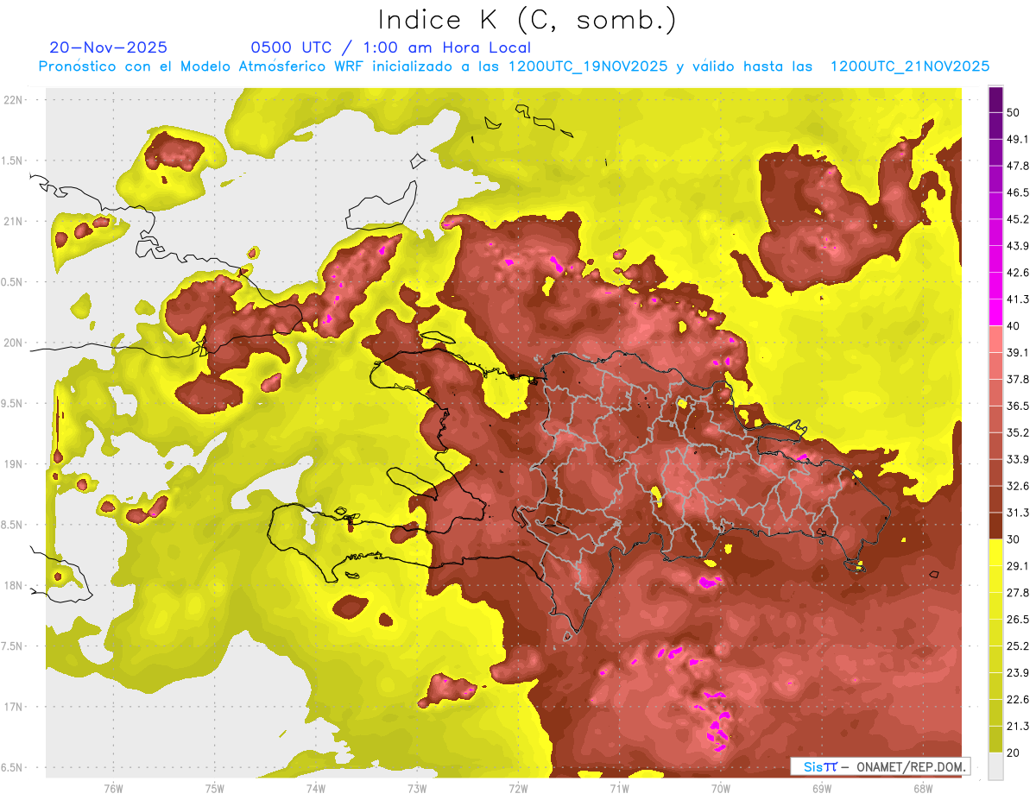Click the colorbar label "23.9"
Viewport: 1036px width, 800px height.
pos(1018,673)
